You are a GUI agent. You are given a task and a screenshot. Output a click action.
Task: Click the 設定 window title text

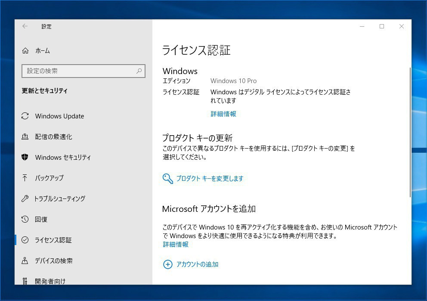(x=46, y=26)
